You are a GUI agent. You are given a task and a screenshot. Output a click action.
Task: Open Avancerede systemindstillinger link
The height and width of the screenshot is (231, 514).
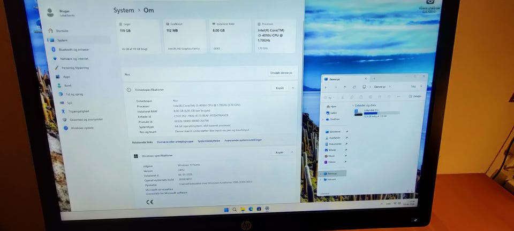click(x=243, y=140)
